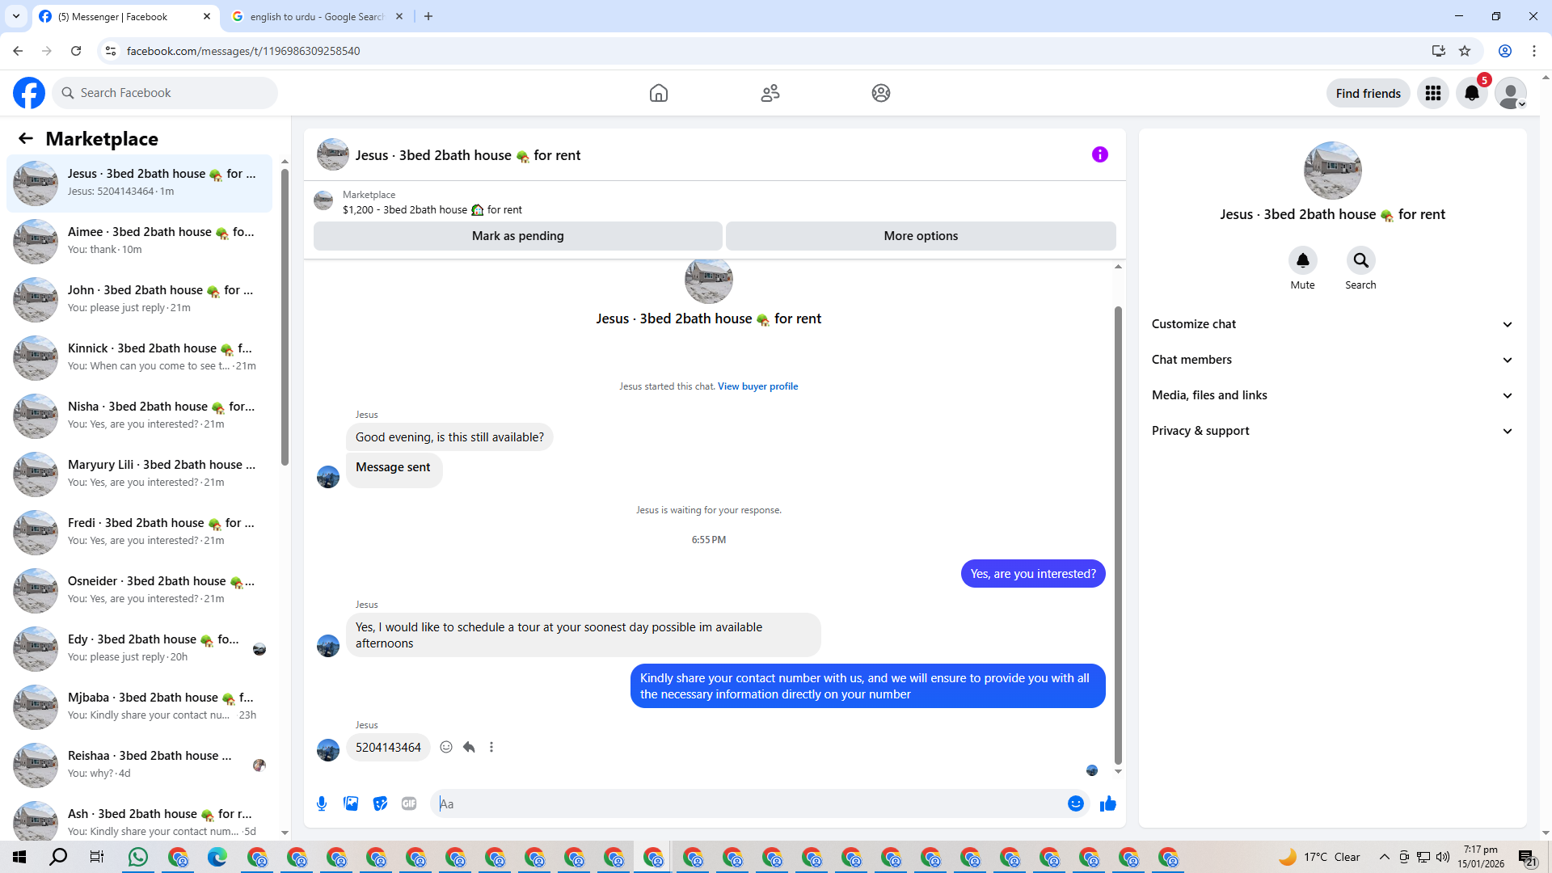This screenshot has width=1552, height=873.
Task: Open Facebook notifications bell
Action: 1471,93
